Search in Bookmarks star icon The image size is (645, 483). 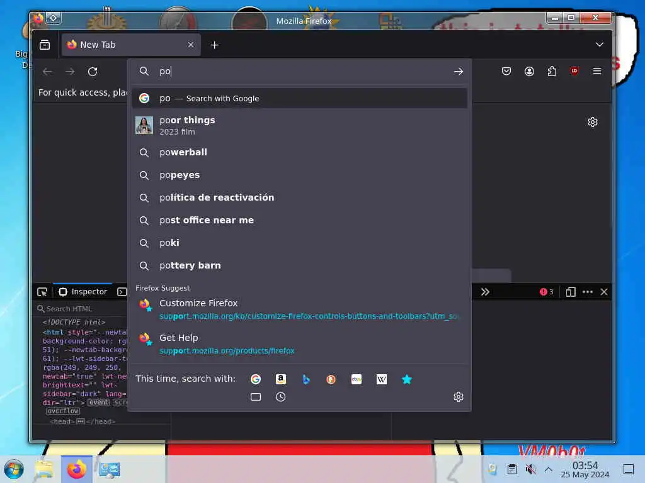point(406,379)
